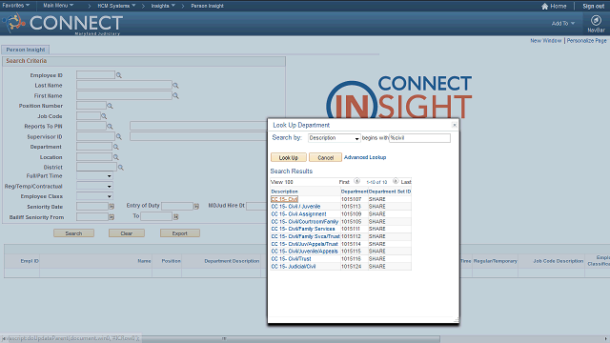Open the Insights breadcrumb menu
Image resolution: width=610 pixels, height=343 pixels.
163,6
